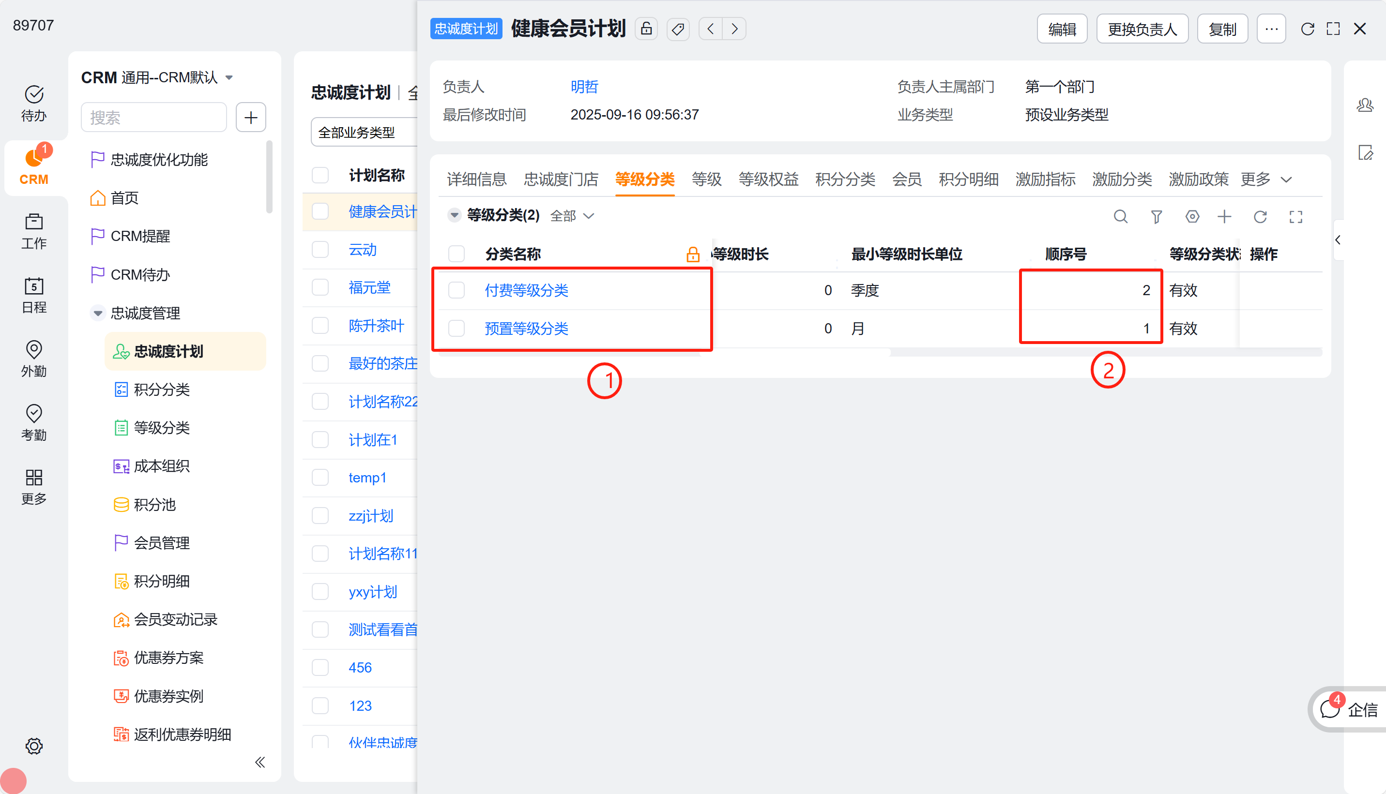
Task: Open column settings hexagon icon
Action: coord(1192,216)
